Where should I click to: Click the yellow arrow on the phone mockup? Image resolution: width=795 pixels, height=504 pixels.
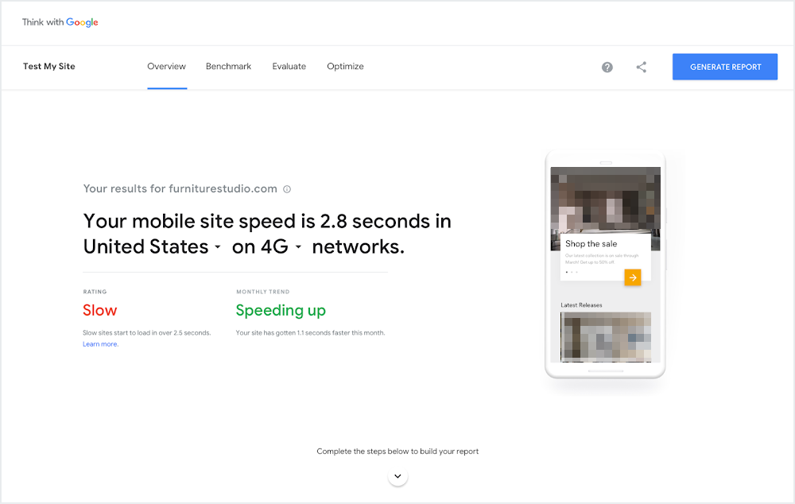[632, 277]
